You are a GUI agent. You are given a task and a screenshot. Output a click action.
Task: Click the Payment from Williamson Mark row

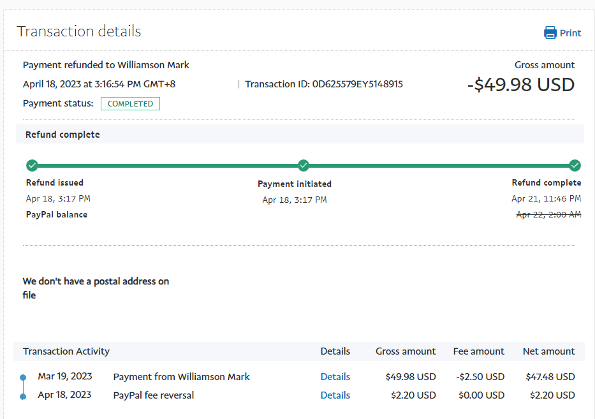[181, 377]
